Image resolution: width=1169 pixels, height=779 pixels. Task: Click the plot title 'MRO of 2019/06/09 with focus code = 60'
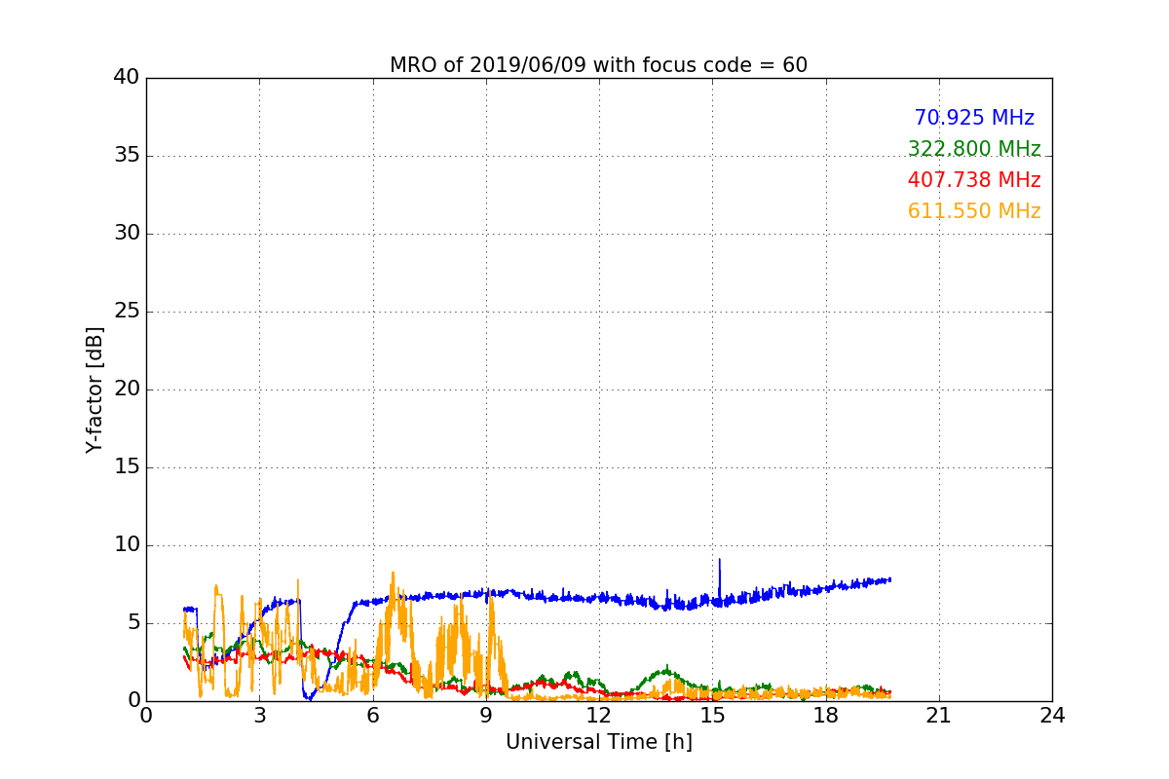coord(598,65)
